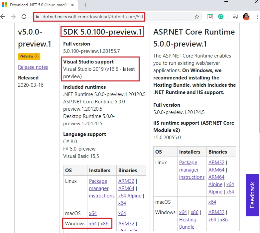The width and height of the screenshot is (260, 233).
Task: Click the Visual Basic 15.5 text
Action: pyautogui.click(x=81, y=156)
